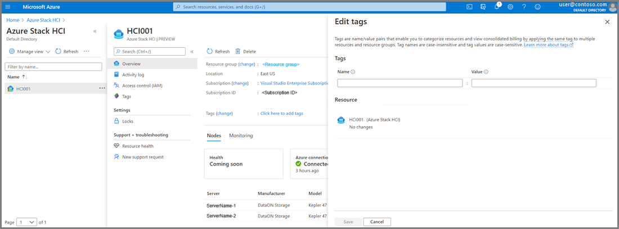
Task: Click ServerName-1 in the server table
Action: tap(221, 205)
